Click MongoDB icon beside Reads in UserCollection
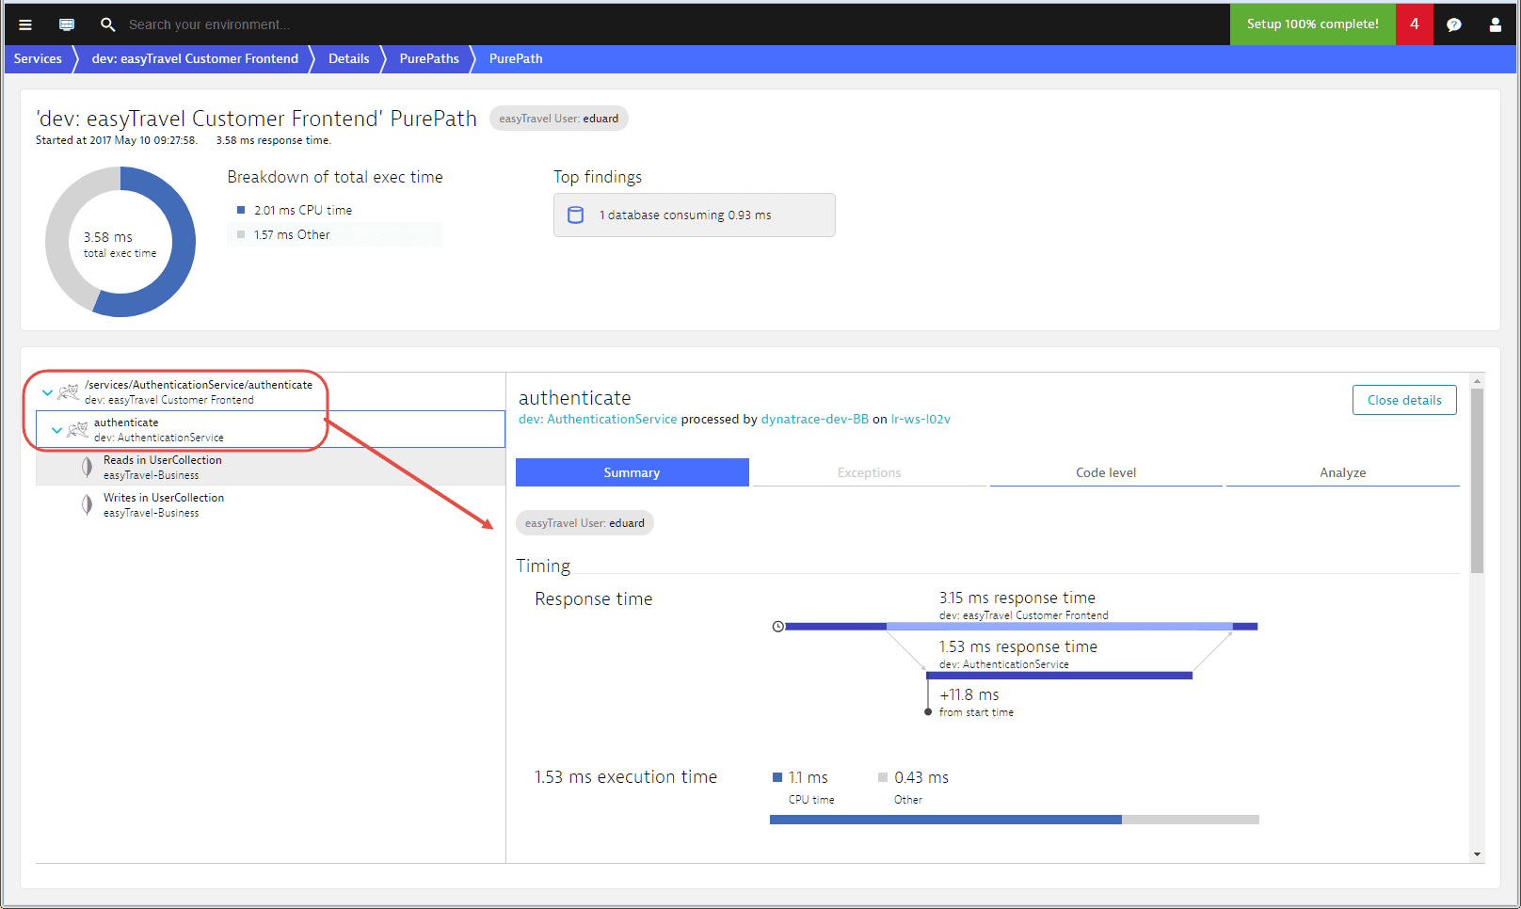 (x=87, y=467)
